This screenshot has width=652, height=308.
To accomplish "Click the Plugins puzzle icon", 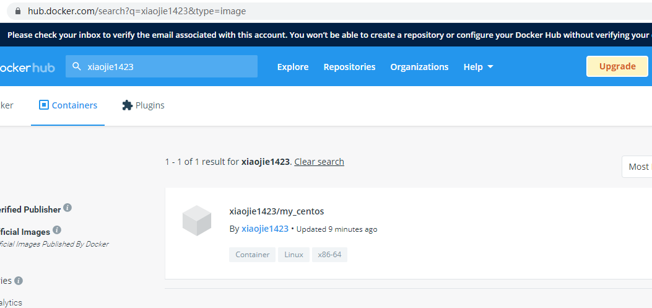I will pos(127,105).
